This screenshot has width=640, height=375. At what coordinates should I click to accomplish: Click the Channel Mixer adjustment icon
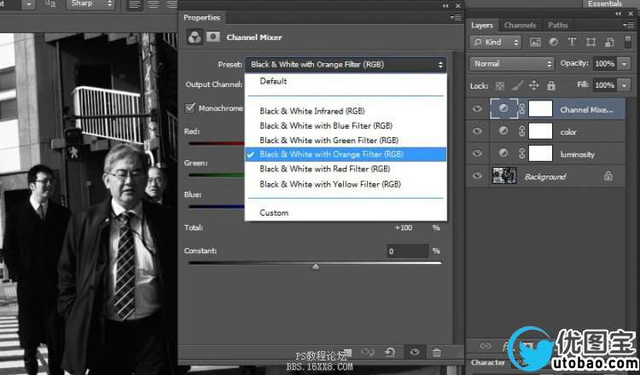195,37
